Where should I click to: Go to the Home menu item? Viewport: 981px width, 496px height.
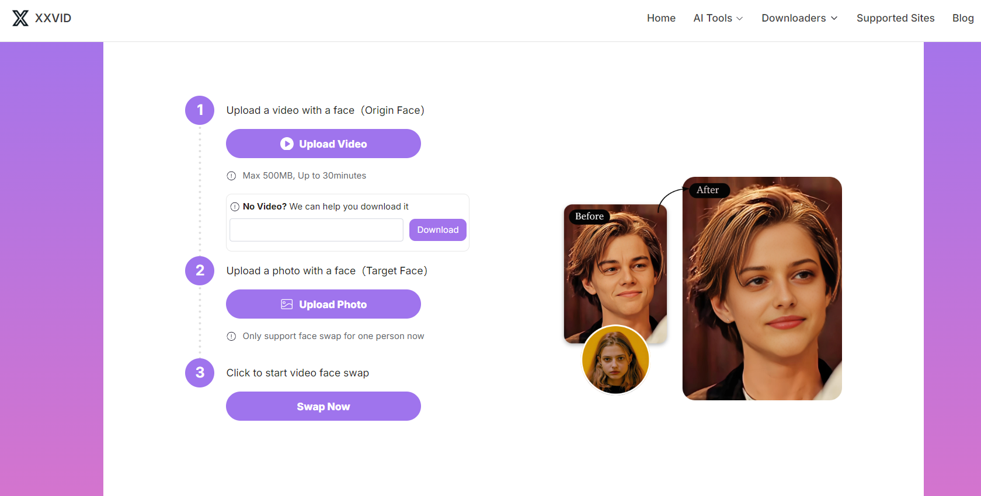pyautogui.click(x=661, y=18)
